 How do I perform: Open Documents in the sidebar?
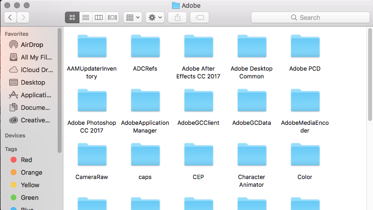31,107
